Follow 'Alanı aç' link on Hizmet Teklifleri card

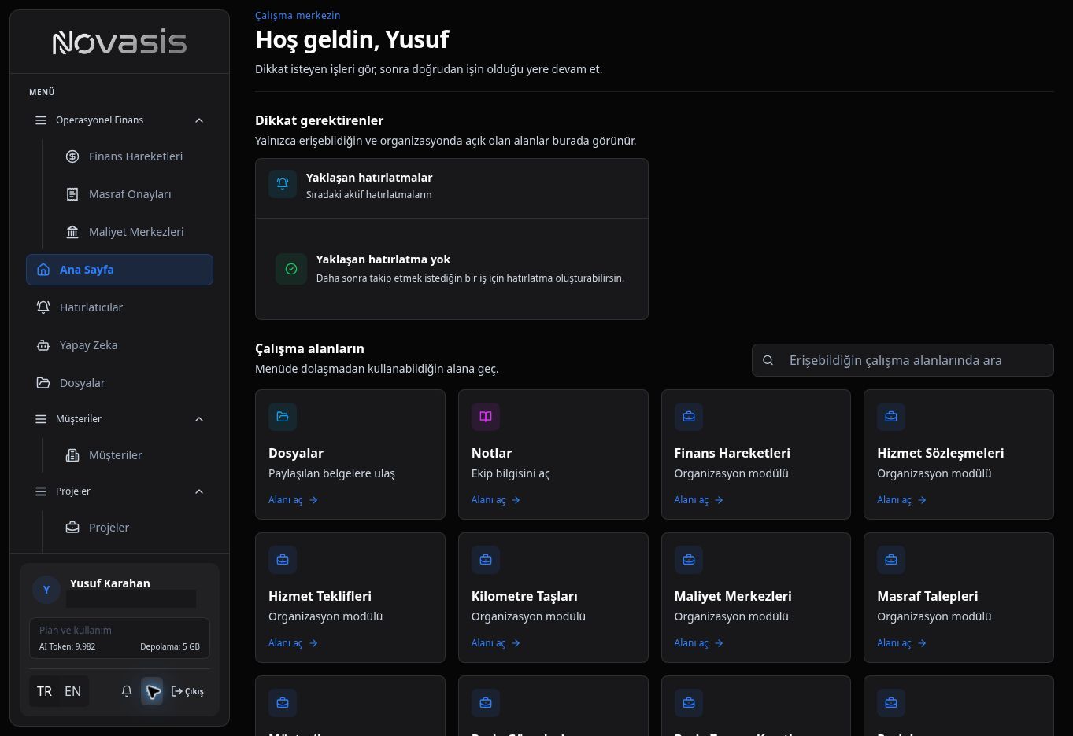pos(293,643)
